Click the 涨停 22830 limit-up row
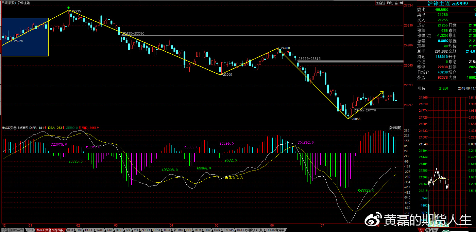This screenshot has height=232, width=476. click(432, 67)
